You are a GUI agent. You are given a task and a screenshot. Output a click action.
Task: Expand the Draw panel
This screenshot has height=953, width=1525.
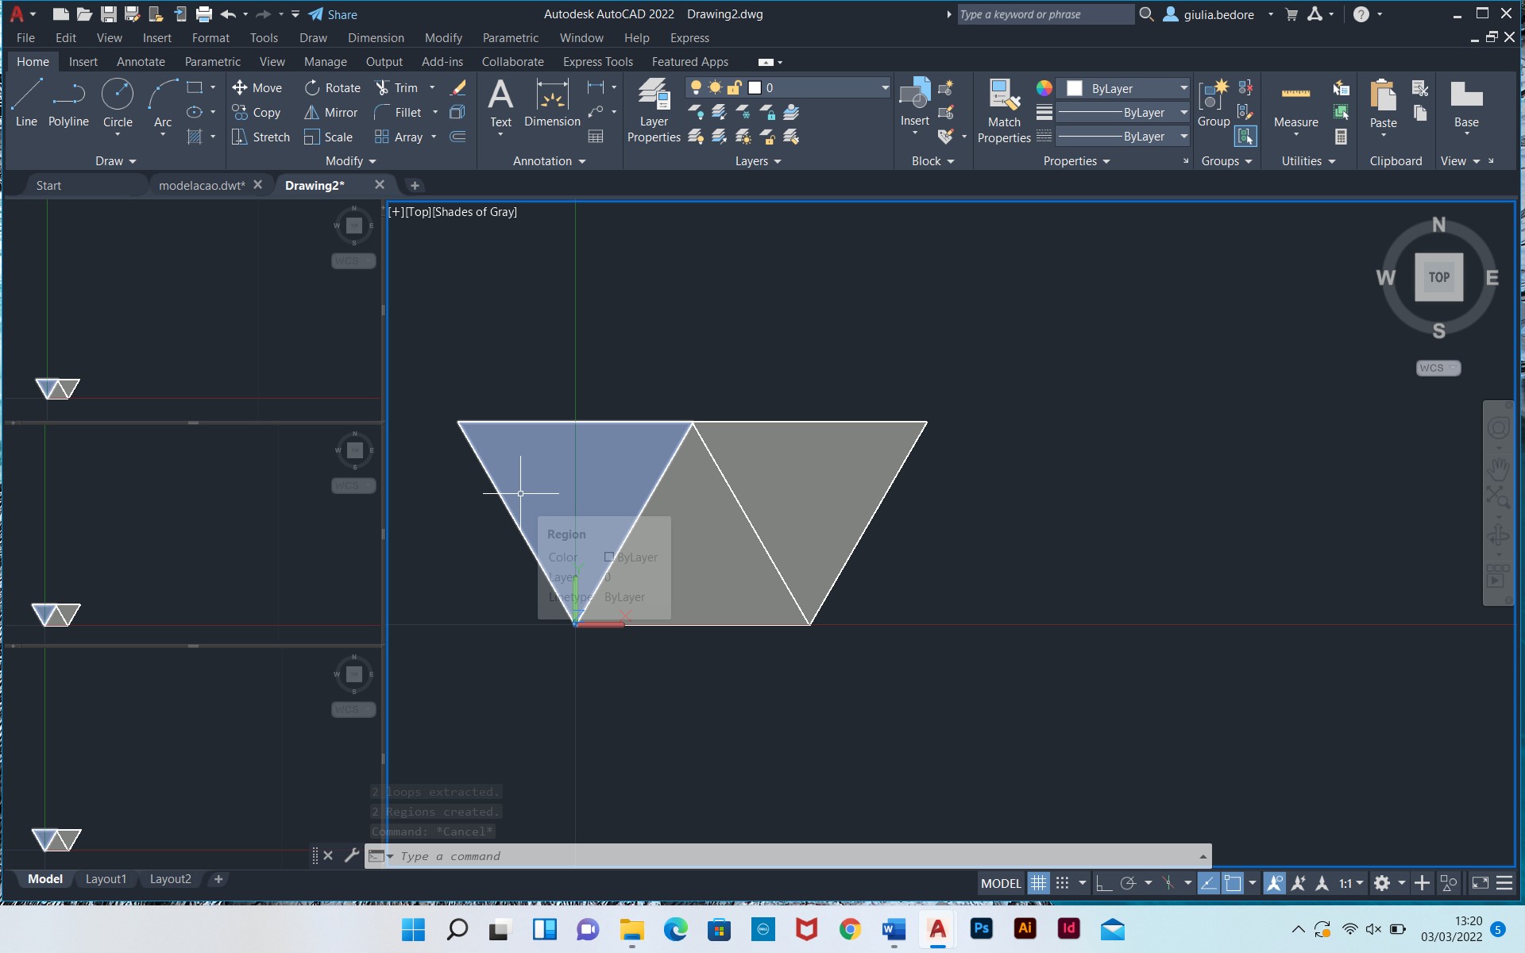point(116,161)
